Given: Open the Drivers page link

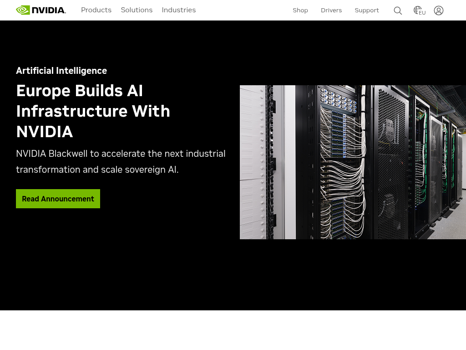Looking at the screenshot, I should pos(331,10).
